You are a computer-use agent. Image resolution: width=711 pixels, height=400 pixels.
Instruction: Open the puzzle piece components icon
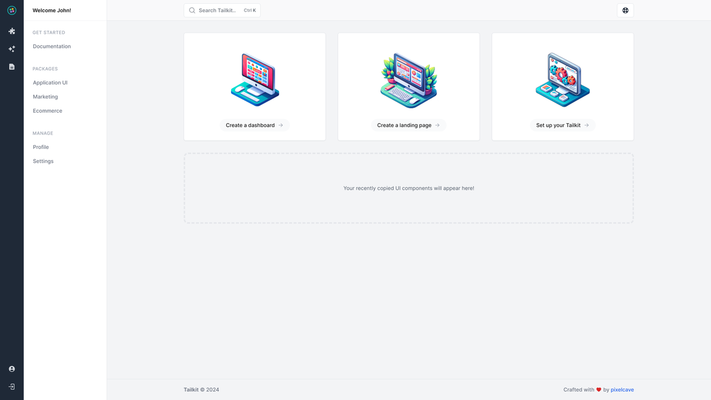pos(12,31)
